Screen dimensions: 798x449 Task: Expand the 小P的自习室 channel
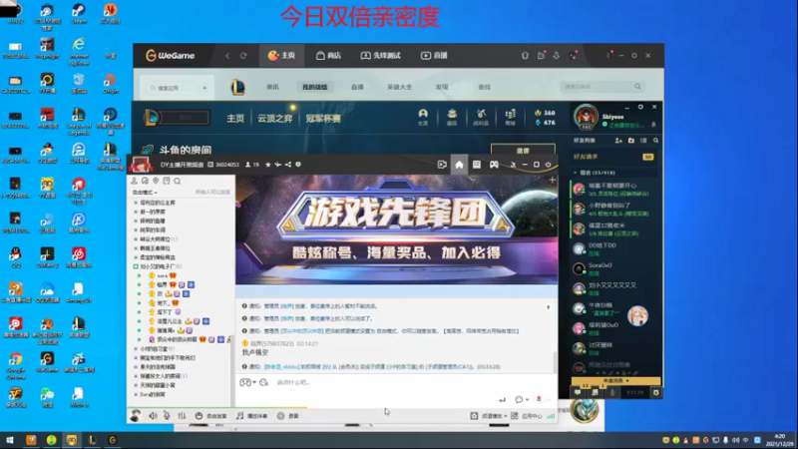click(136, 349)
